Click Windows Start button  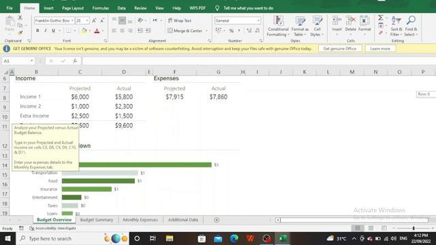tap(7, 239)
